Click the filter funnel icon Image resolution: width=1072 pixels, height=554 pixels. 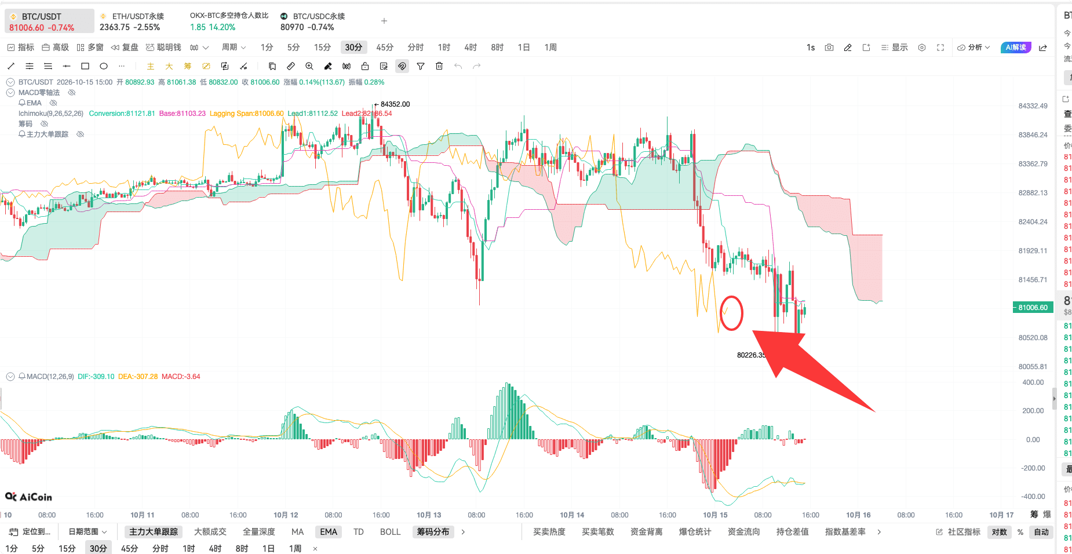point(421,66)
